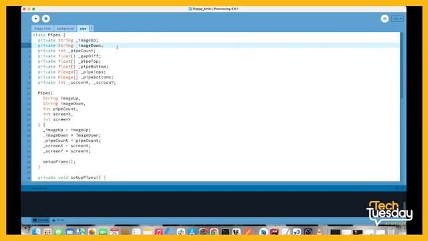428x241 pixels.
Task: Open FaceTime from the Dock
Action: click(x=103, y=232)
